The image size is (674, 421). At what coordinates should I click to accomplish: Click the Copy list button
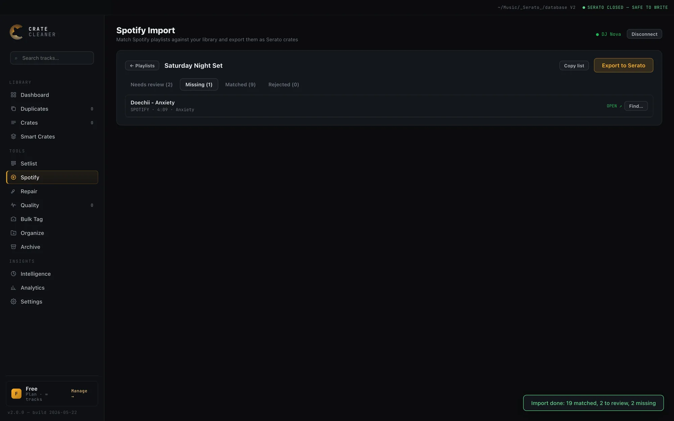pyautogui.click(x=574, y=66)
